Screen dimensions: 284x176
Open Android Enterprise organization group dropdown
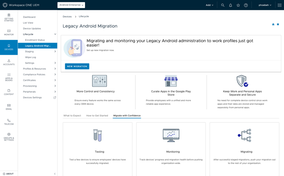tap(71, 5)
